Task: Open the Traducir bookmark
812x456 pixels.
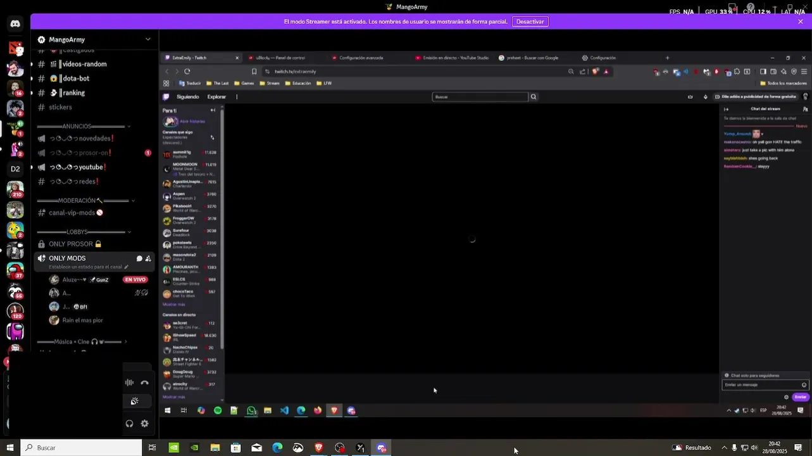Action: click(x=190, y=83)
